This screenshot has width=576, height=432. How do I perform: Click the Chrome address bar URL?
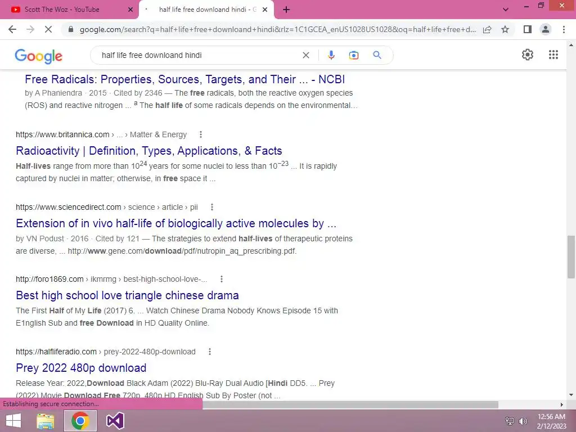[277, 29]
